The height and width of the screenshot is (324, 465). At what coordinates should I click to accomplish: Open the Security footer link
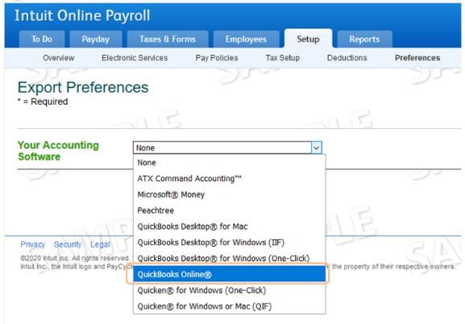[68, 244]
